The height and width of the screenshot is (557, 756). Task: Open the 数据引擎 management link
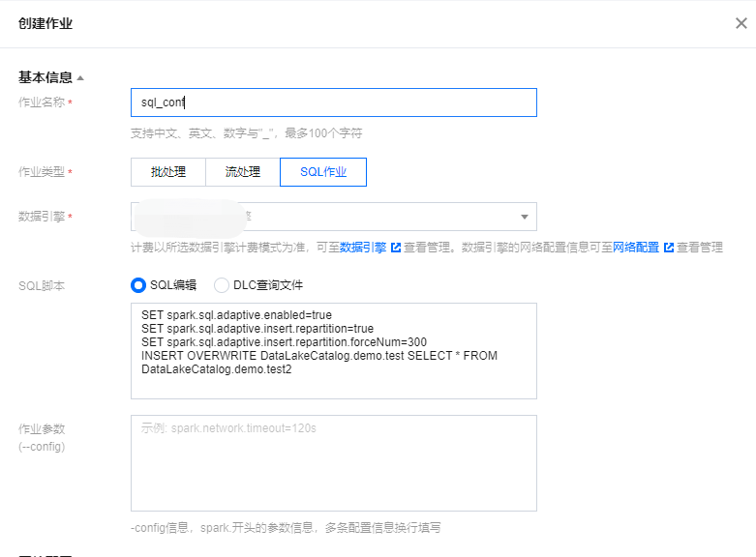coord(363,248)
